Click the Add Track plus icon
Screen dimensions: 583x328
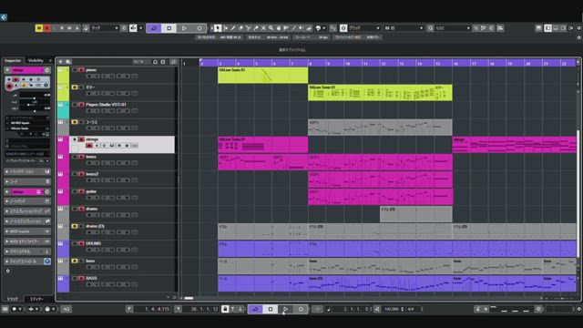coord(61,62)
